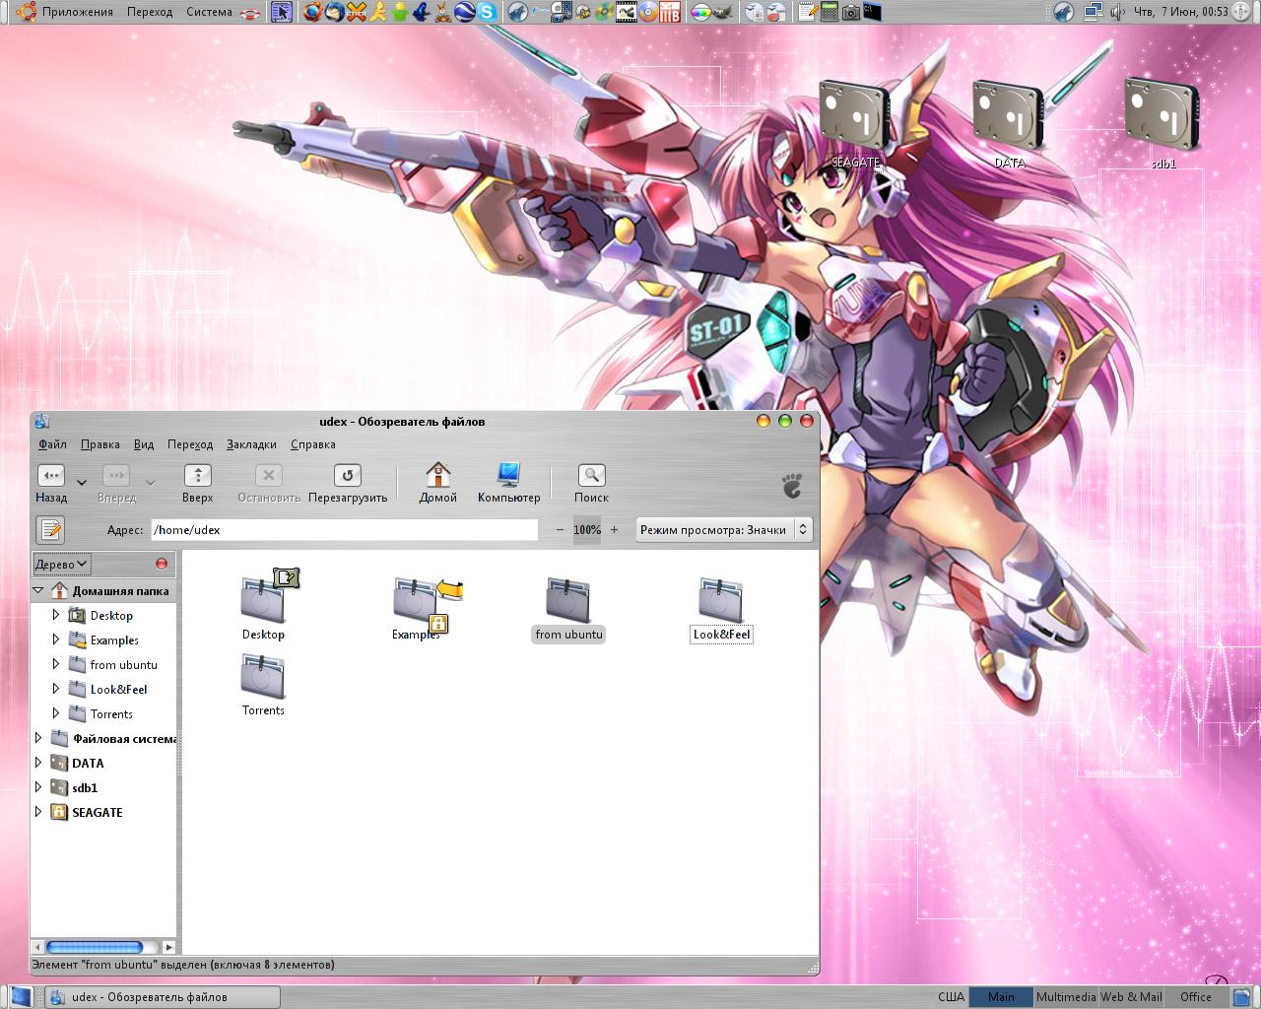Expand the sdb1 tree node
The height and width of the screenshot is (1009, 1261).
[38, 787]
